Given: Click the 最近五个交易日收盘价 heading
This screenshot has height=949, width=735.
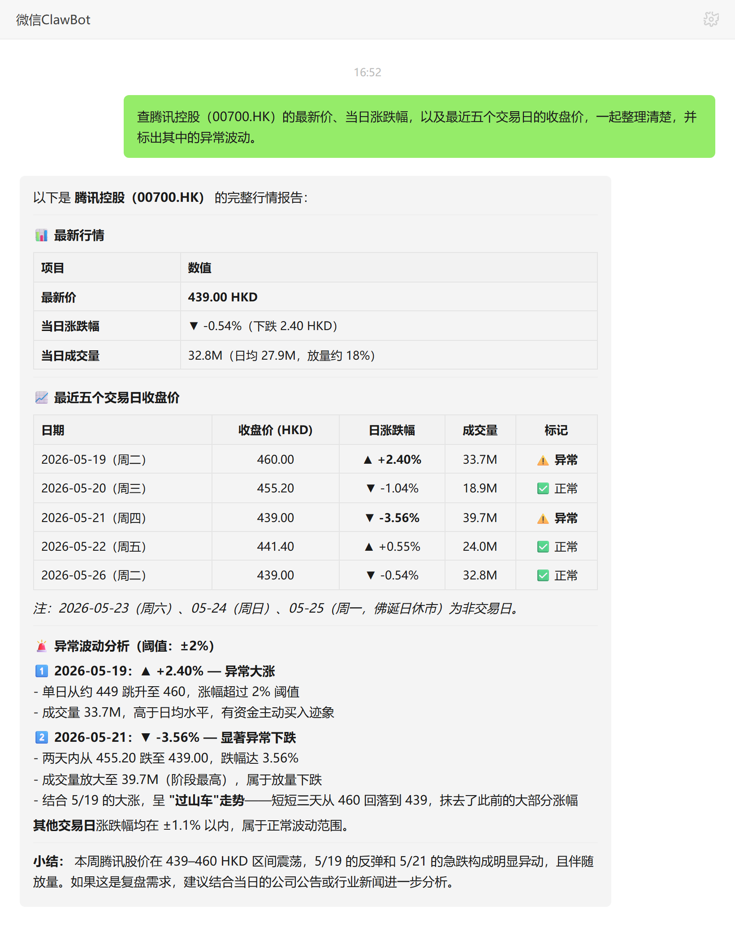Looking at the screenshot, I should (x=117, y=397).
